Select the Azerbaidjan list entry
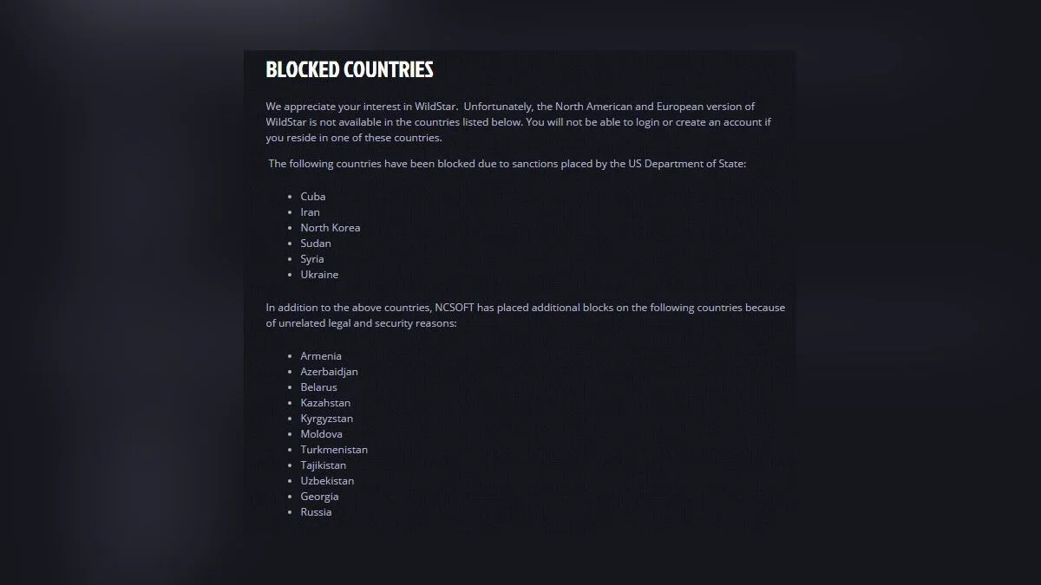The height and width of the screenshot is (585, 1041). (x=329, y=372)
